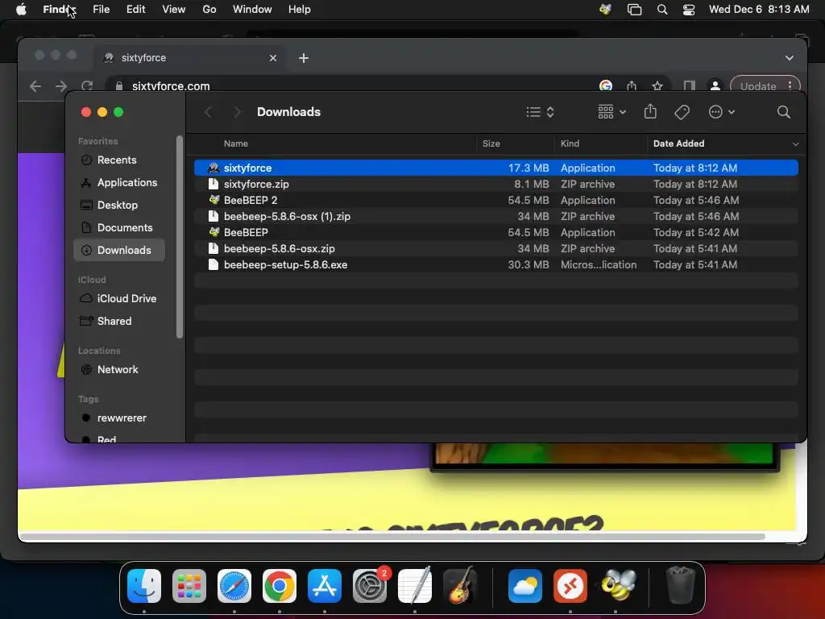Open Documents in the sidebar
Screen dimensions: 825x619
click(119, 228)
